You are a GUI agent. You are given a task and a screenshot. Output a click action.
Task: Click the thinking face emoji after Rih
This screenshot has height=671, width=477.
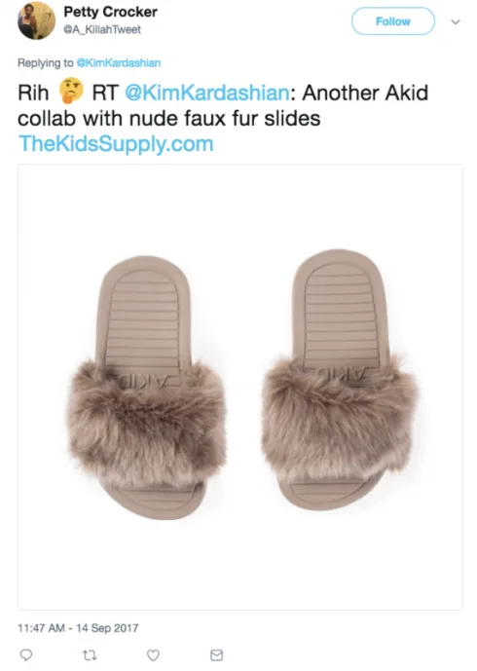[x=71, y=91]
